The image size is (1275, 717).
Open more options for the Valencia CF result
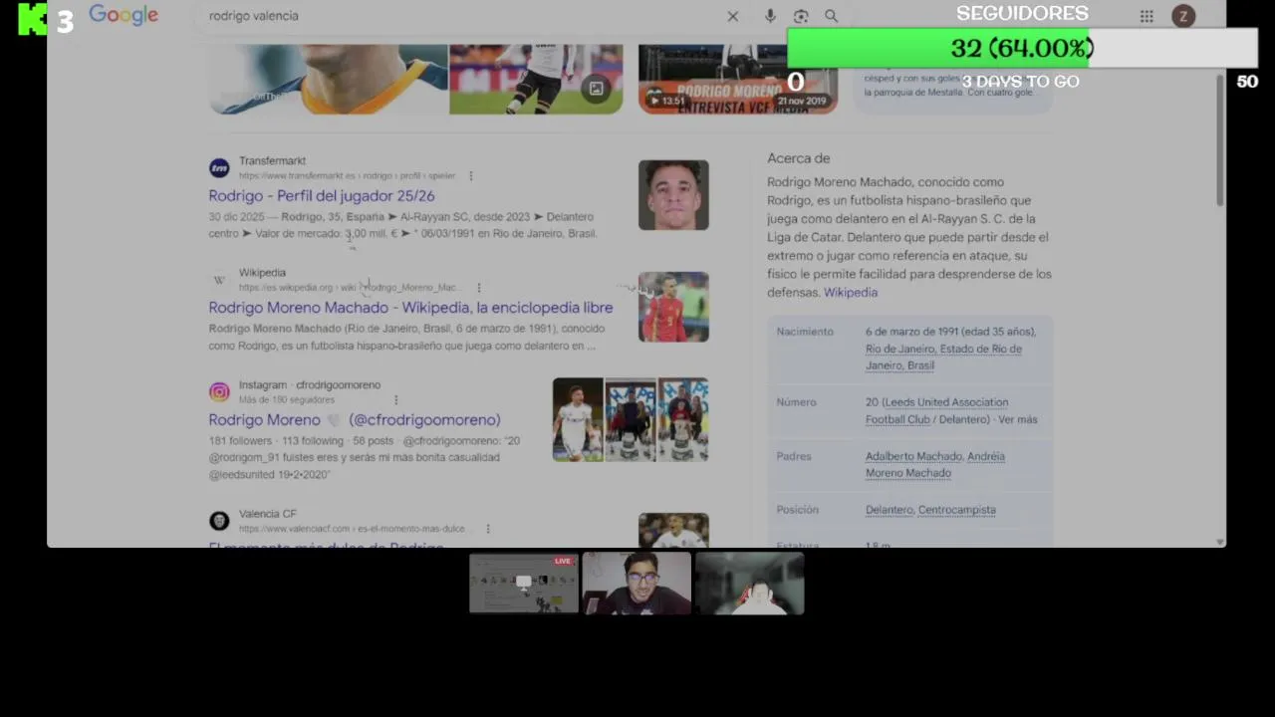click(488, 529)
